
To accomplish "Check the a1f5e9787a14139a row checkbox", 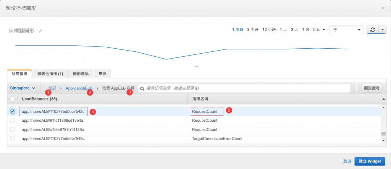I will [13, 129].
